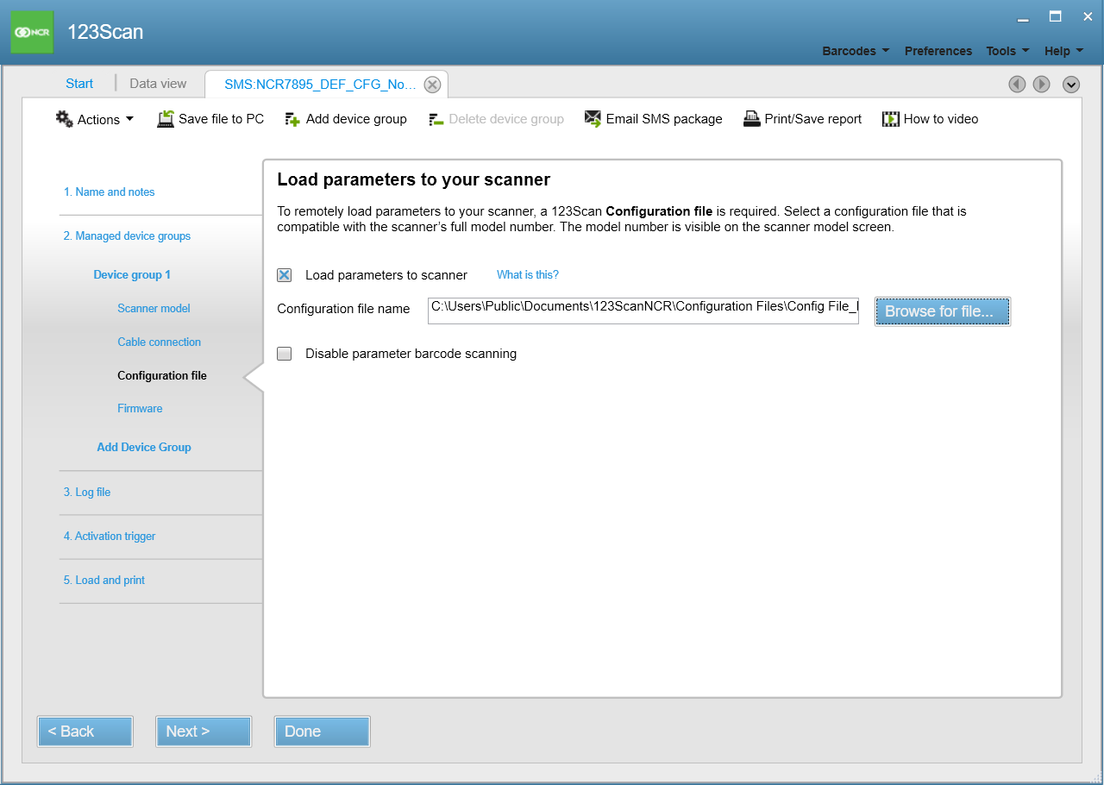Switch to the Data view tab
This screenshot has width=1104, height=785.
point(158,84)
